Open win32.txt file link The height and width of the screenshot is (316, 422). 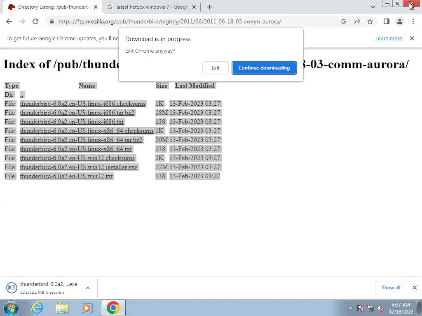(x=66, y=176)
